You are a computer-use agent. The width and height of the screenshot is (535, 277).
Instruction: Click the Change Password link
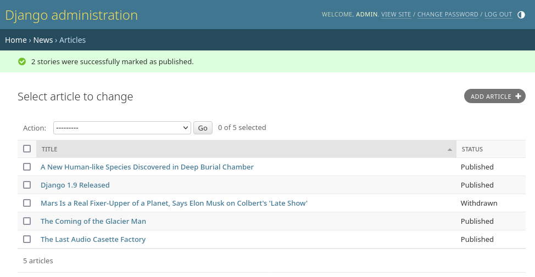tap(447, 15)
